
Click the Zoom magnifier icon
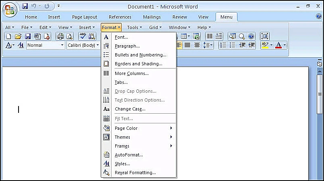click(x=241, y=36)
